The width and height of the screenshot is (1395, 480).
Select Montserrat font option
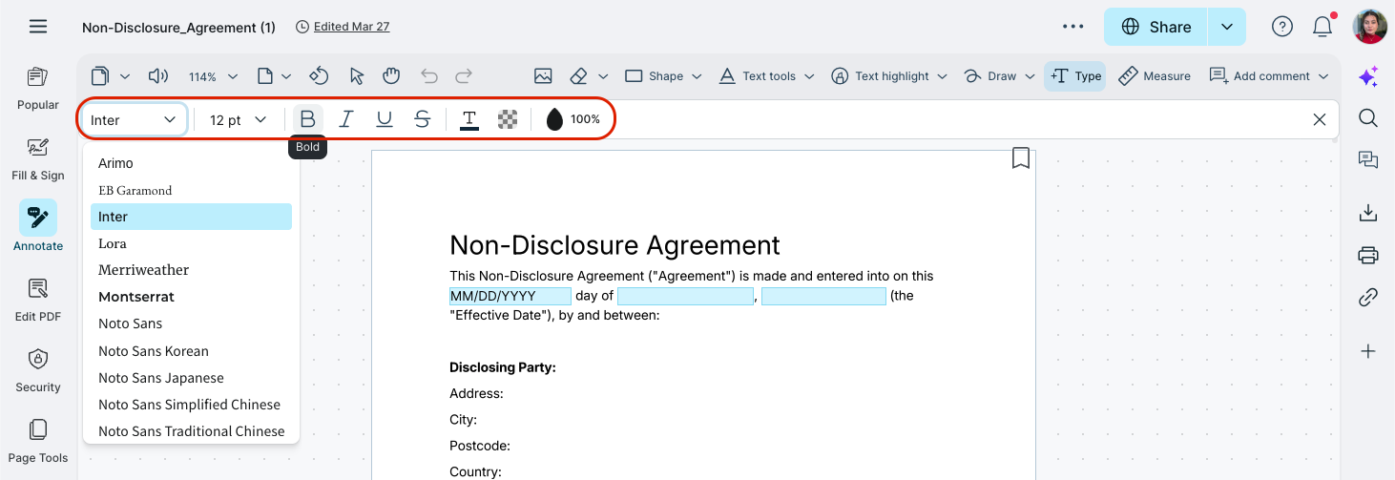[x=136, y=297]
